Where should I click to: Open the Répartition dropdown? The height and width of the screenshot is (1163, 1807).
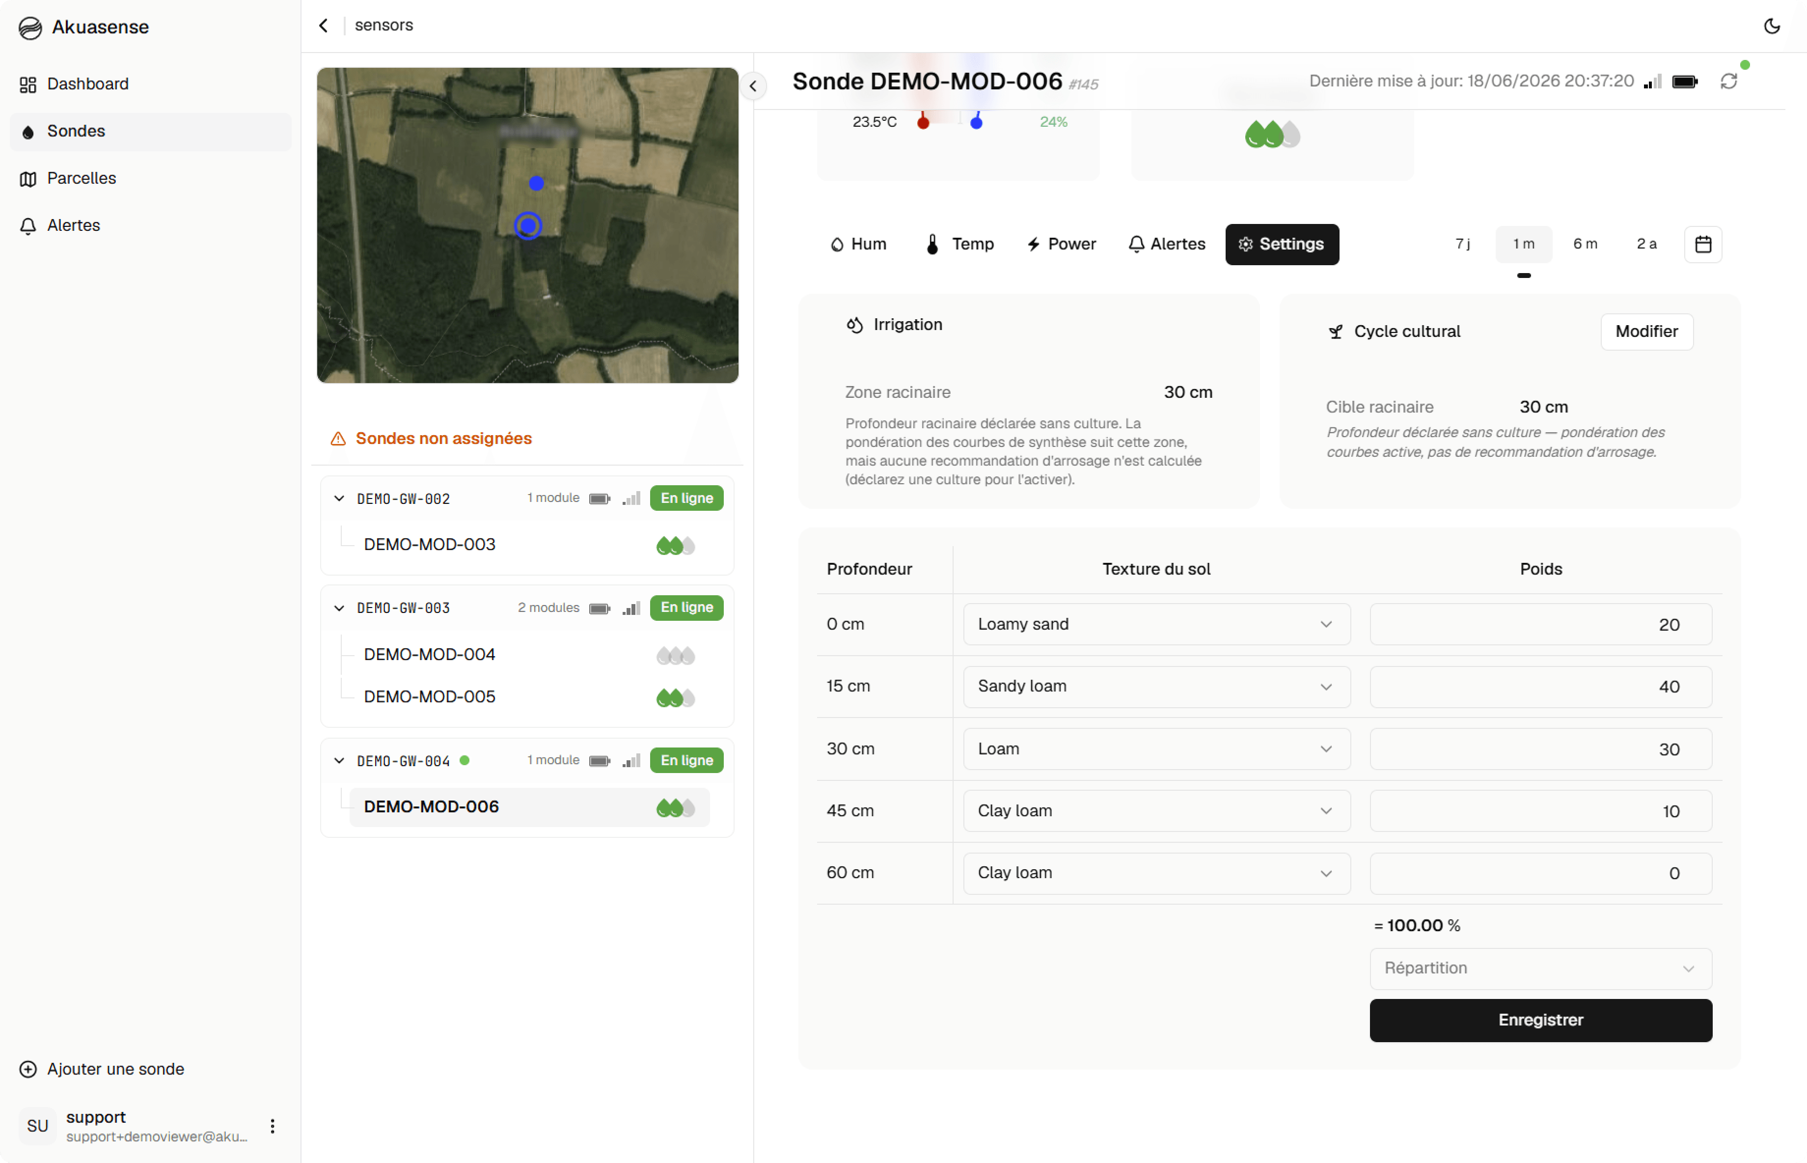[1540, 968]
